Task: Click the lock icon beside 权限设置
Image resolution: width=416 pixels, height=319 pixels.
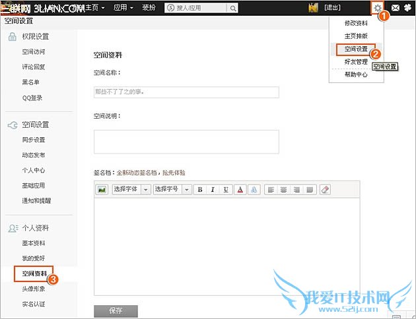Action: tap(12, 36)
